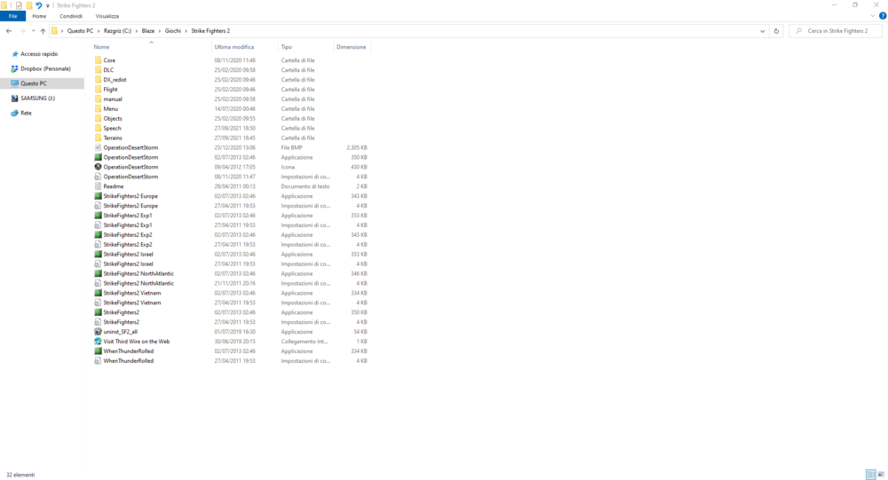Select the DX_redist folder icon

coord(98,80)
